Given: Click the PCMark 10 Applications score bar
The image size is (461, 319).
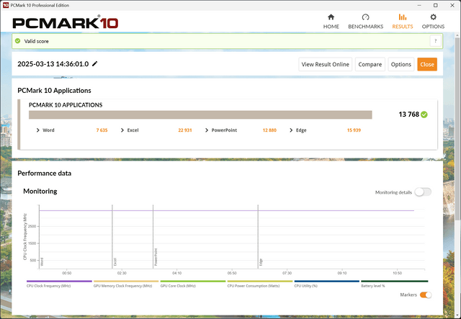Looking at the screenshot, I should coord(200,114).
